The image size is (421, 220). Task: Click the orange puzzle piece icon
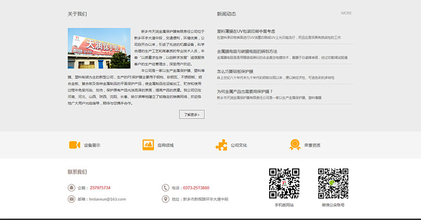click(221, 145)
